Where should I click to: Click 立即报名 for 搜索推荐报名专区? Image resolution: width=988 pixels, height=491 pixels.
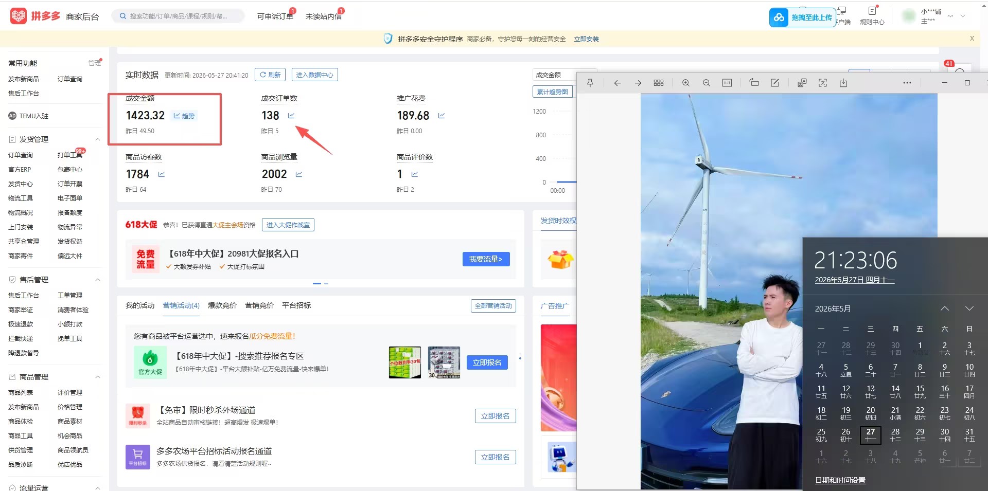click(x=487, y=362)
